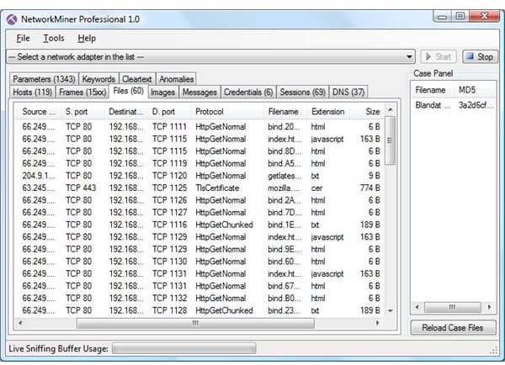Click the Stop capture button
This screenshot has height=365, width=505.
pyautogui.click(x=481, y=57)
